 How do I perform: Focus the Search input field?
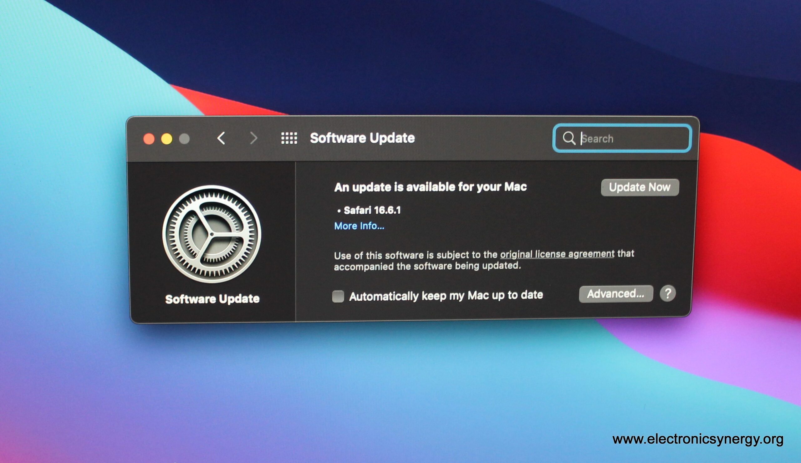click(633, 139)
